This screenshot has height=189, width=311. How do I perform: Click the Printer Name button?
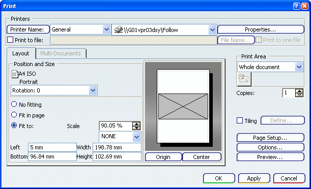point(28,29)
